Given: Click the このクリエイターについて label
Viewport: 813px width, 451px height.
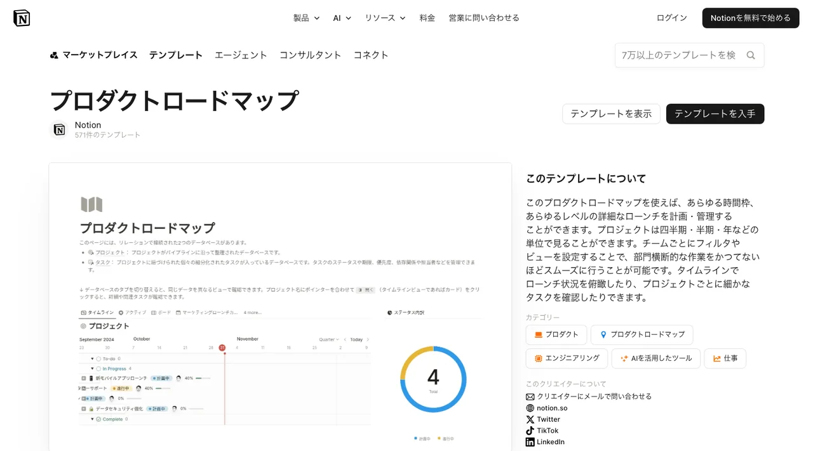Looking at the screenshot, I should [566, 384].
